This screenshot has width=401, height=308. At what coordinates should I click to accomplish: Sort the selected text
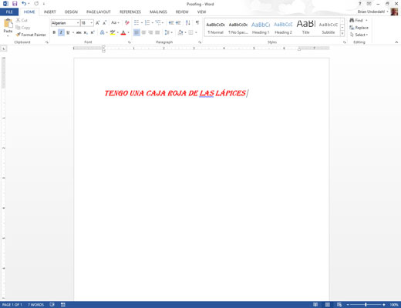point(188,23)
